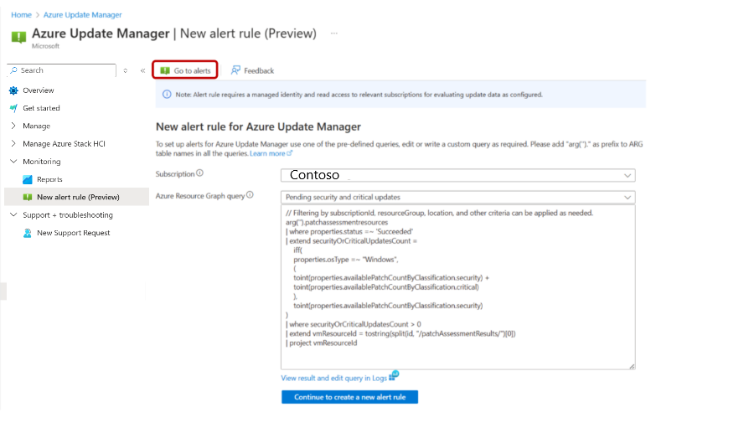Click the Go to alerts button
Viewport: 744px width, 433px height.
click(x=185, y=70)
